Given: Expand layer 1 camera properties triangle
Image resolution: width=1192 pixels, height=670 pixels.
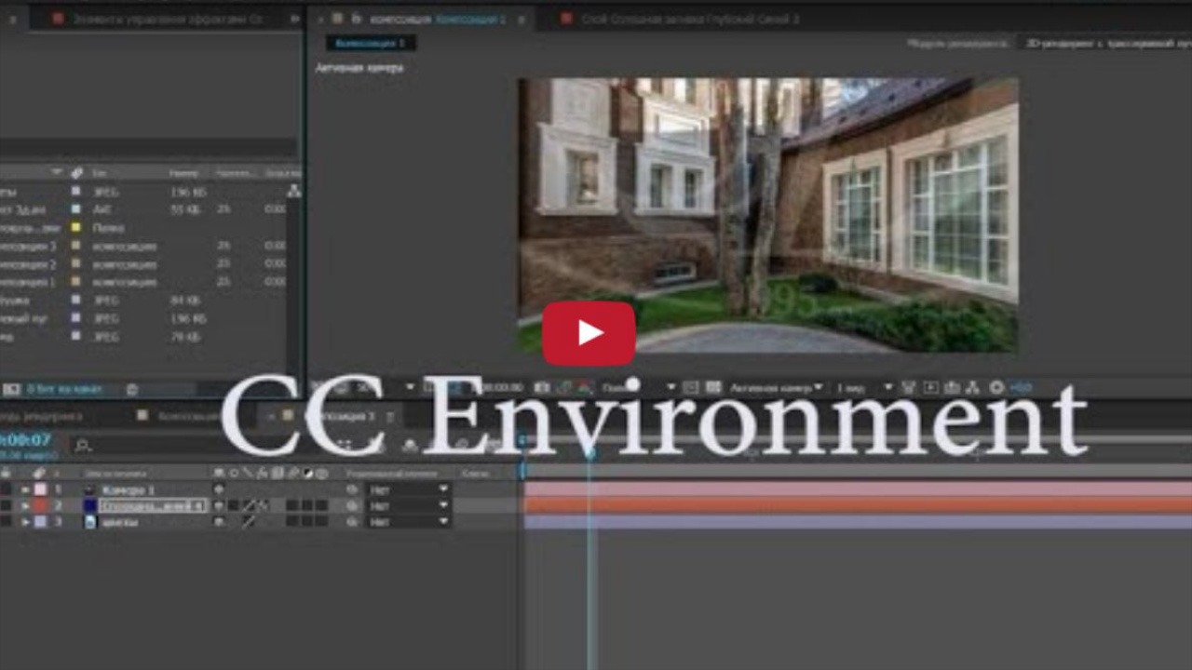Looking at the screenshot, I should (x=26, y=489).
